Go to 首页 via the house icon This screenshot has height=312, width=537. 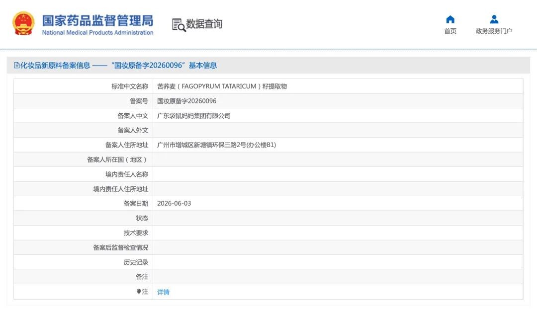[x=450, y=19]
